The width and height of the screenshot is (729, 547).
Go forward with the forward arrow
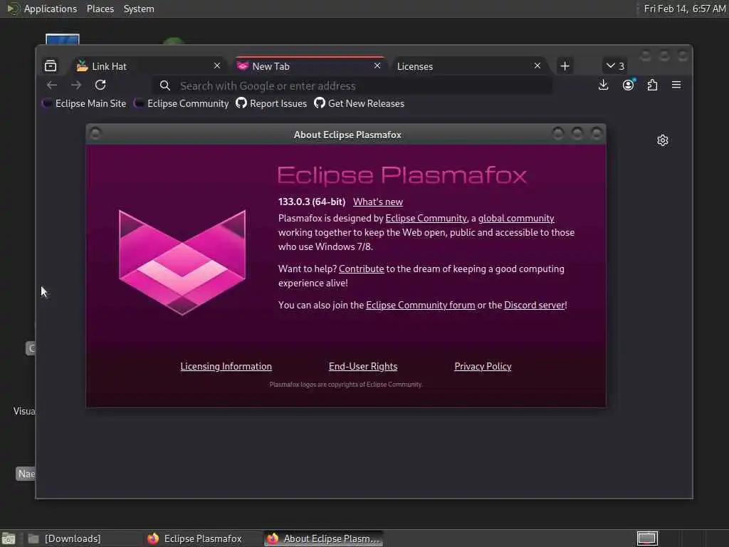pos(75,85)
